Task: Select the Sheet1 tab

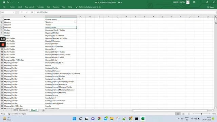Action: coord(34,110)
